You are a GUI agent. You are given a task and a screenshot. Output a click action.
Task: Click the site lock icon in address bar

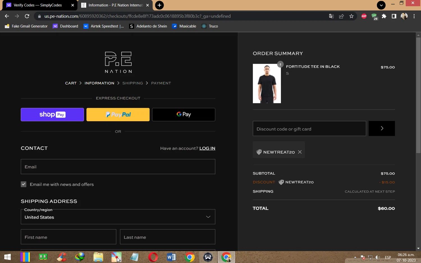(x=39, y=16)
